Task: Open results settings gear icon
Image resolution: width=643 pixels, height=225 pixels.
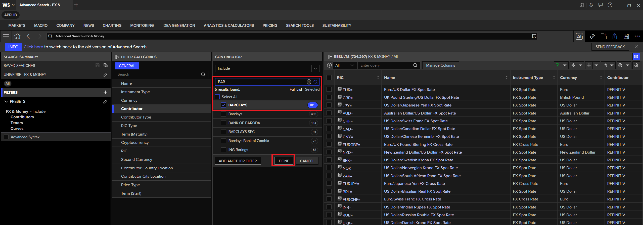Action: (636, 65)
